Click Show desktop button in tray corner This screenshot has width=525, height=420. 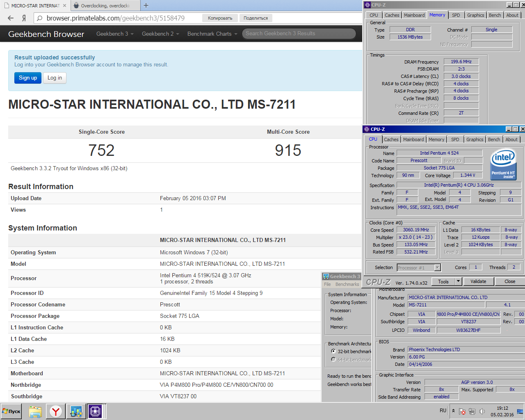click(520, 411)
